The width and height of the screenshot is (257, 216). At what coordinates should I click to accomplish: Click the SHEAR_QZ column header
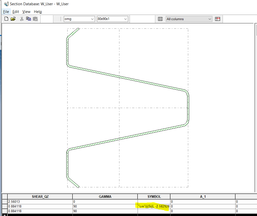(40, 197)
